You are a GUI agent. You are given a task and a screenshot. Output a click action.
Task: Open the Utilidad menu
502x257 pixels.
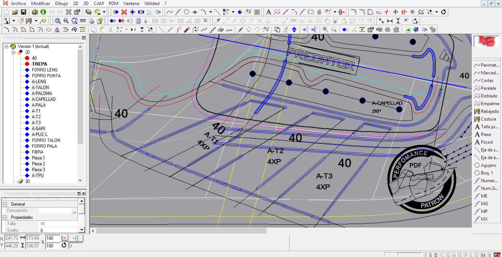(x=152, y=3)
